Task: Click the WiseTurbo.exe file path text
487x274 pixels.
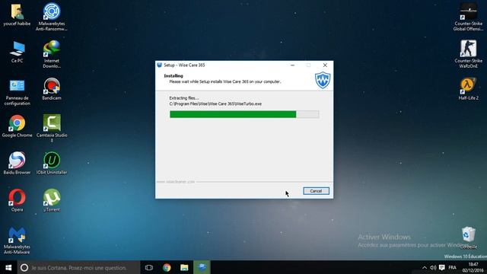Action: [215, 104]
